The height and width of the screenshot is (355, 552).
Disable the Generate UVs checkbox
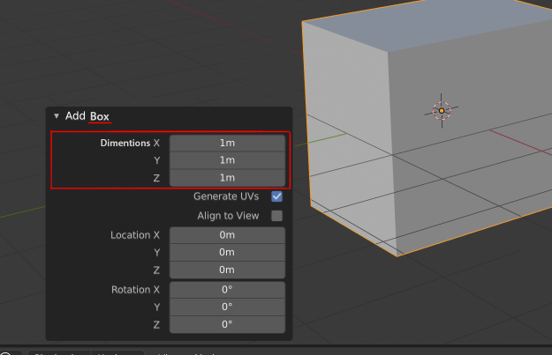[276, 196]
